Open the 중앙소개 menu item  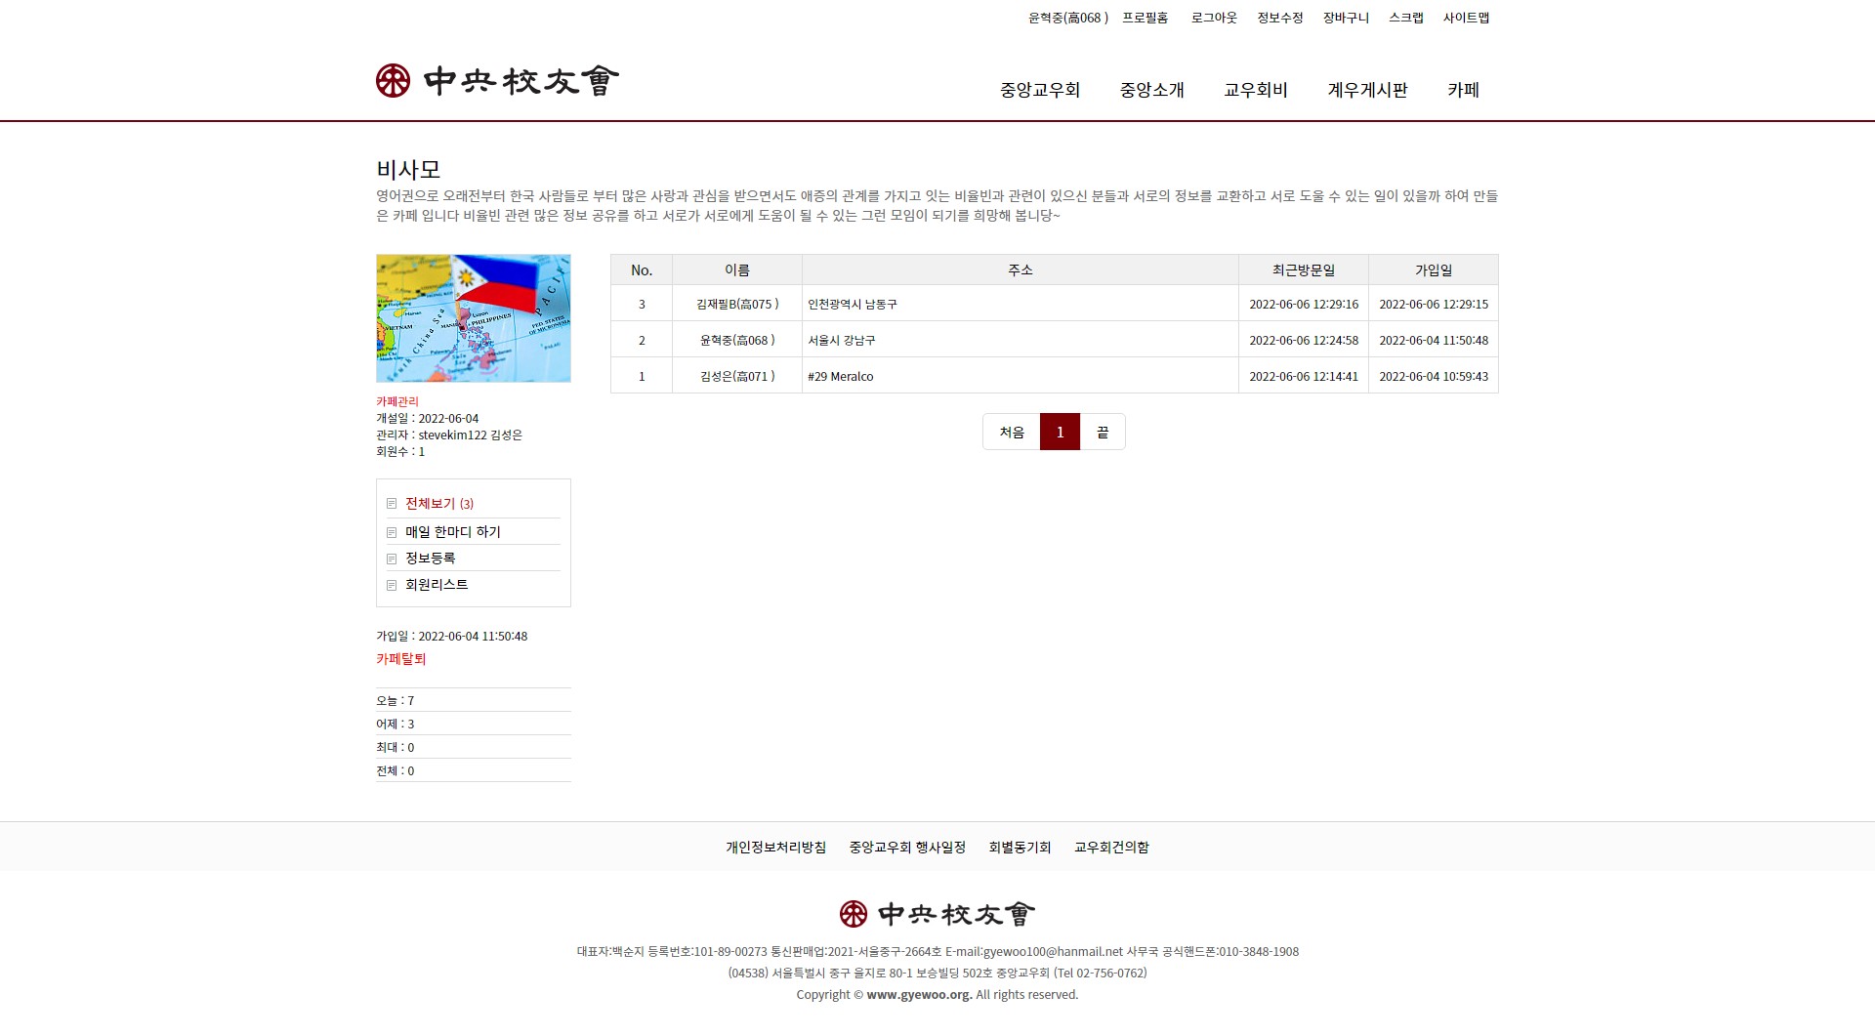(x=1151, y=90)
